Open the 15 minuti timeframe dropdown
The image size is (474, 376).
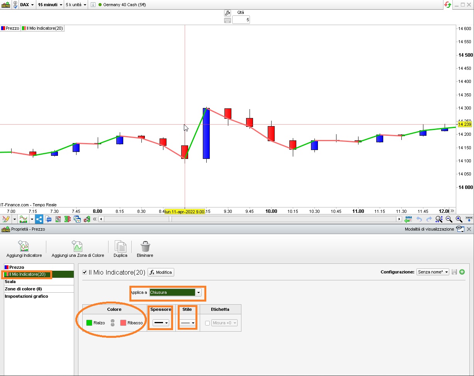50,5
